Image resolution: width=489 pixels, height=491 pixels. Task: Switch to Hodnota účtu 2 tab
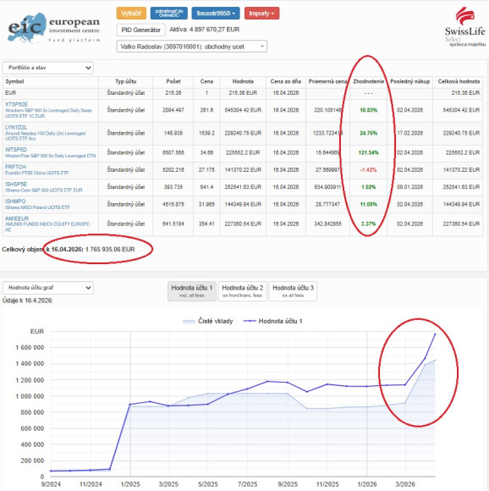(243, 291)
